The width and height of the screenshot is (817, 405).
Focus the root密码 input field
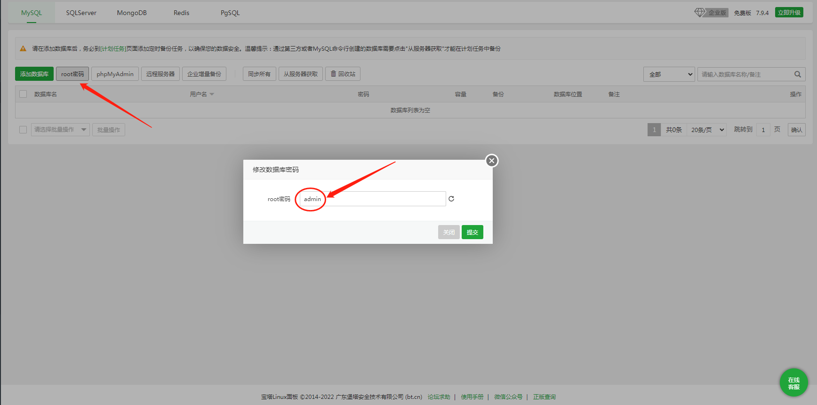(x=373, y=199)
